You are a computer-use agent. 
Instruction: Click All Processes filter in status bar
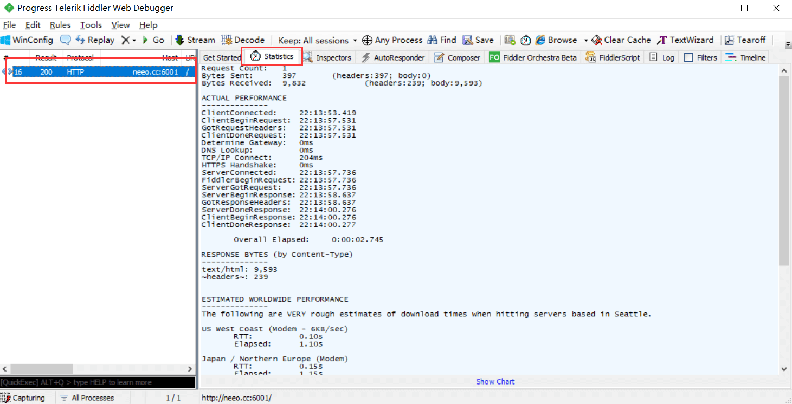pyautogui.click(x=87, y=398)
